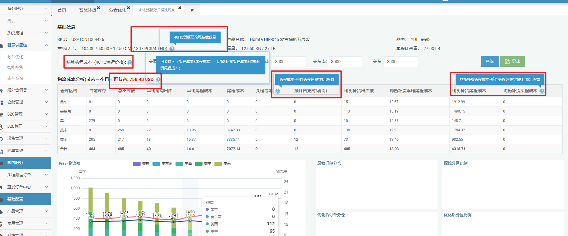This screenshot has height=236, width=568.
Task: Click the 查询 button
Action: pyautogui.click(x=490, y=62)
